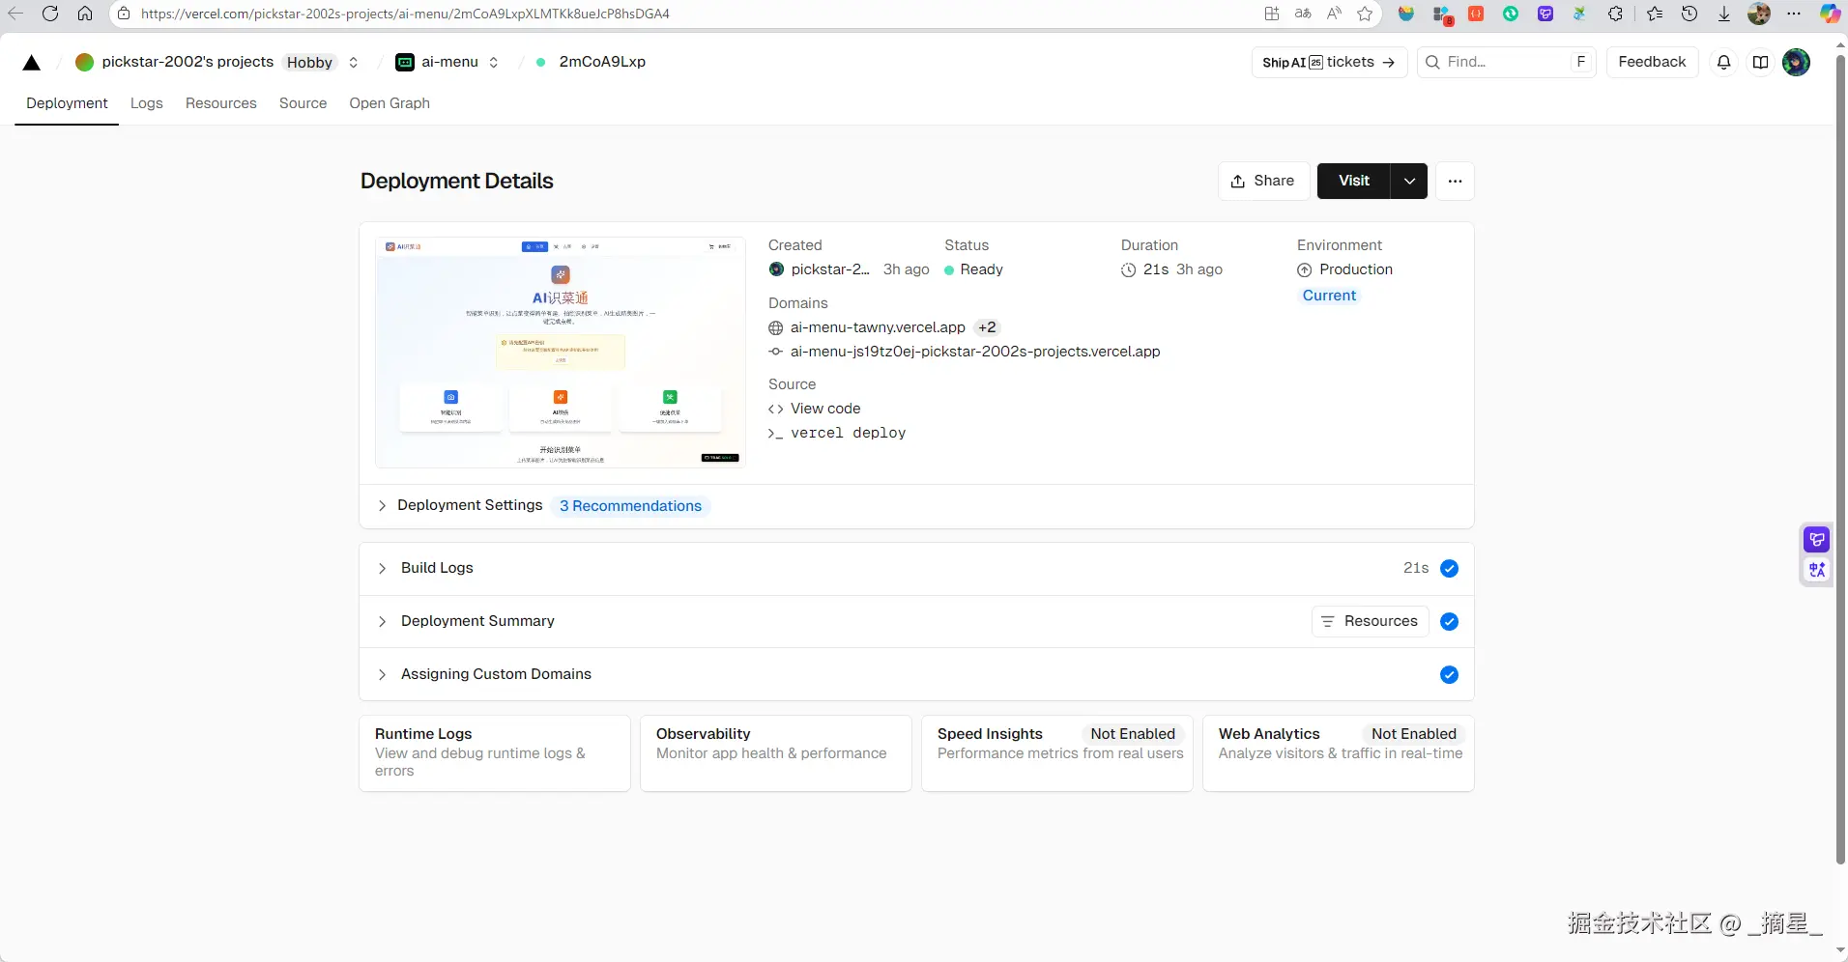Click the 2mCoA9Lxp deployment breadcrumb
Viewport: 1848px width, 962px height.
(602, 62)
